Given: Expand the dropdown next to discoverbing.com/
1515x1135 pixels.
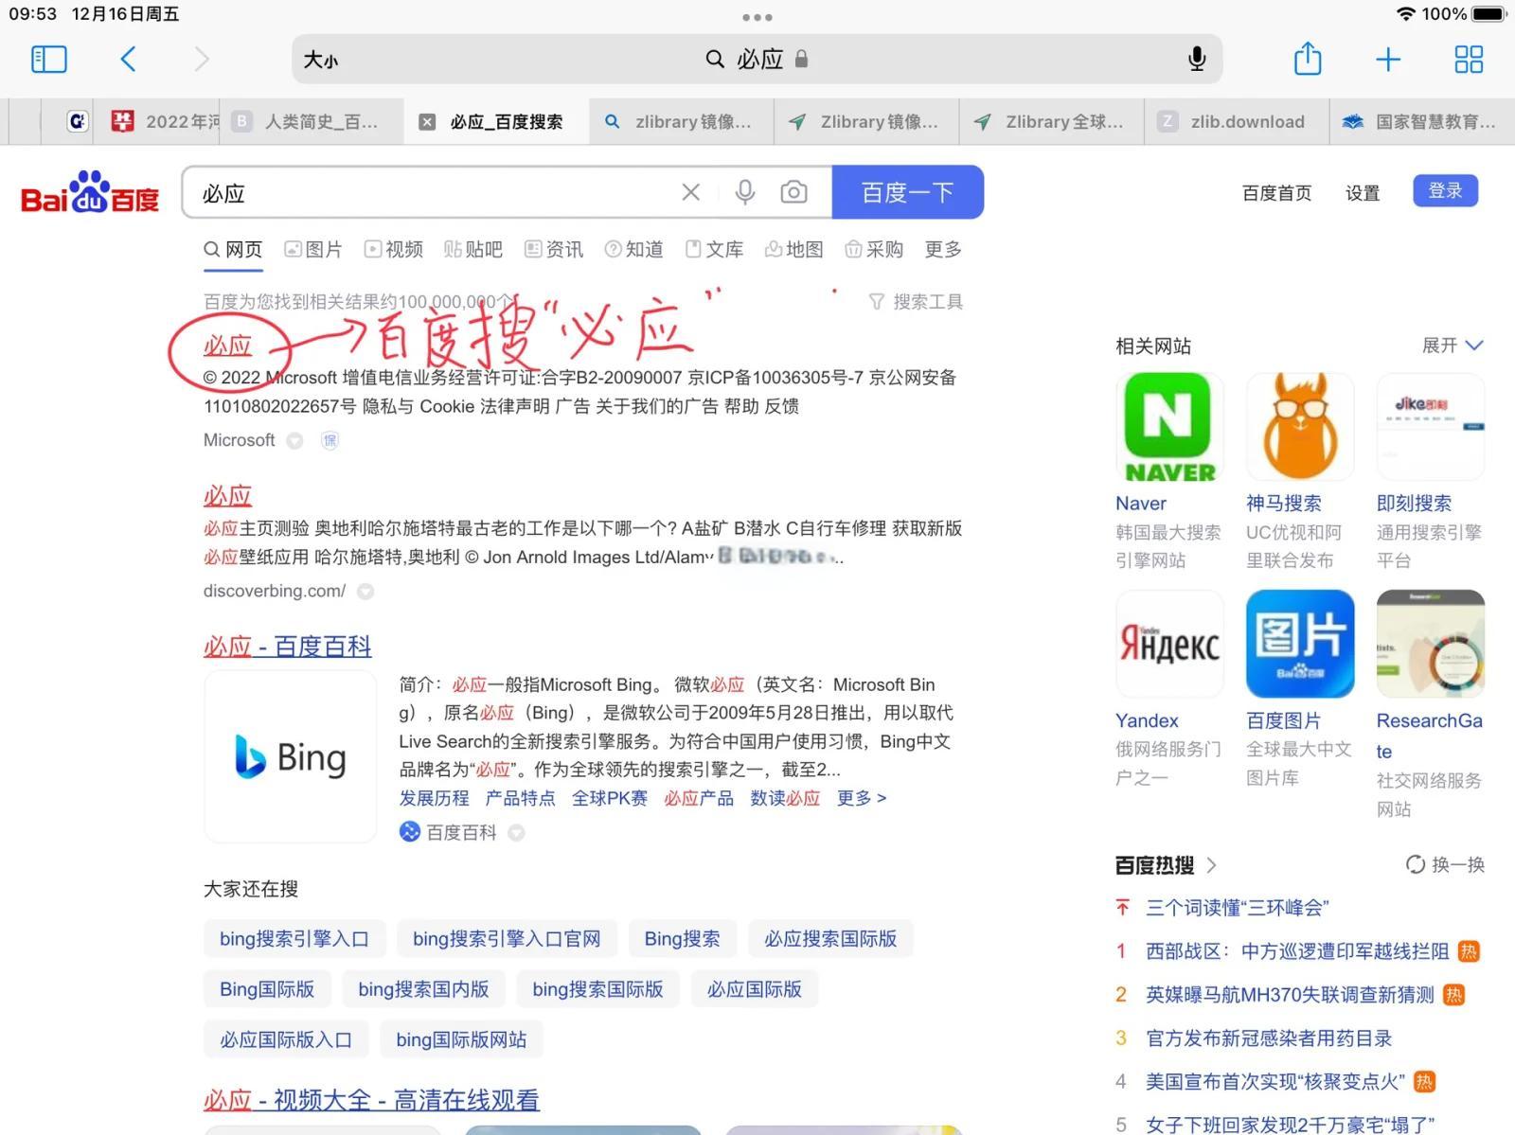Looking at the screenshot, I should click(x=365, y=592).
